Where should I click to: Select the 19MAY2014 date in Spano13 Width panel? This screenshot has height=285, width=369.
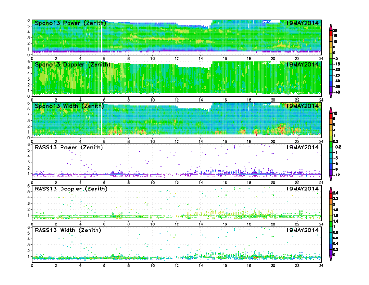(302, 106)
